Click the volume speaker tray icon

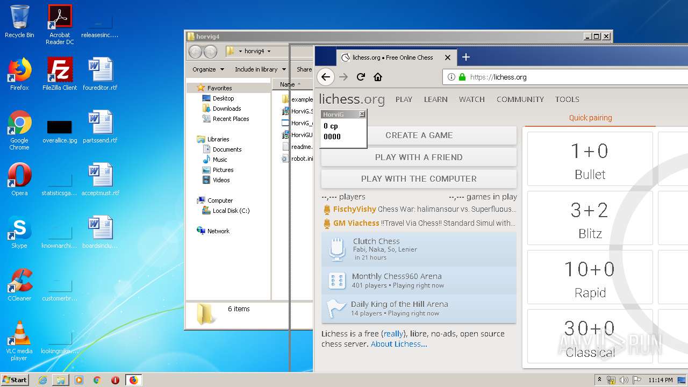pyautogui.click(x=623, y=380)
